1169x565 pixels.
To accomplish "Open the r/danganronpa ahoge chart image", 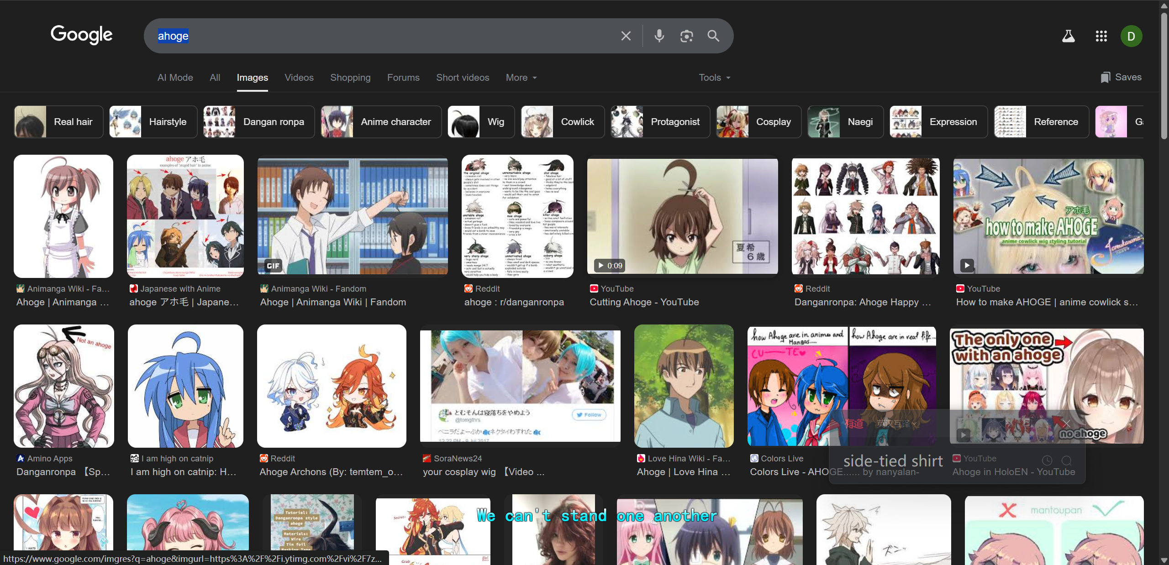I will click(x=517, y=216).
